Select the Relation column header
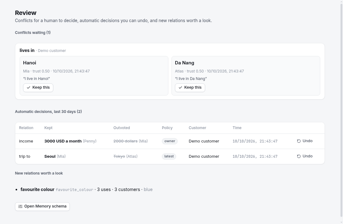343x224 pixels. coord(26,128)
